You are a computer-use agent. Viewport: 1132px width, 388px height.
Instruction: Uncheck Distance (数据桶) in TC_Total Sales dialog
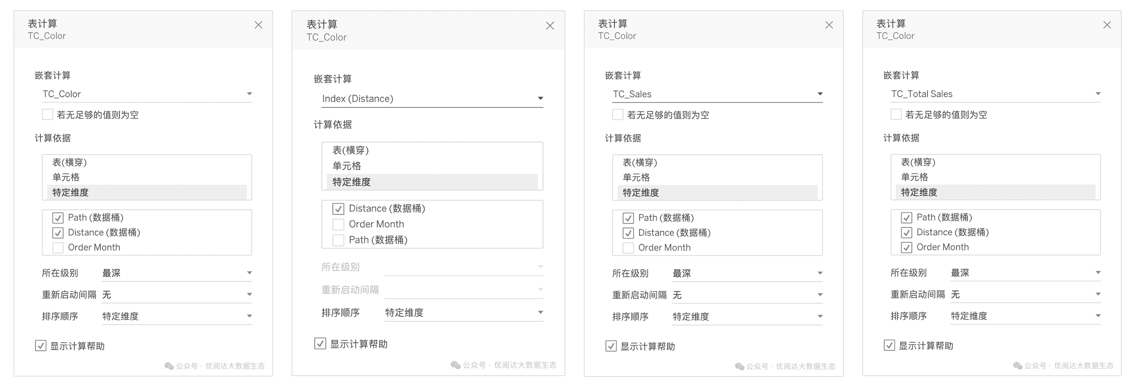(907, 233)
